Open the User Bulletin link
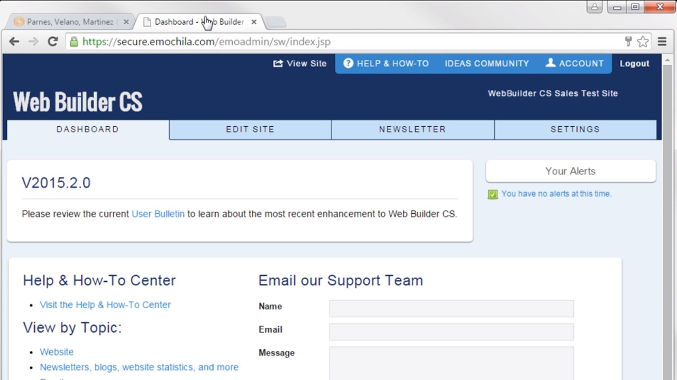The height and width of the screenshot is (380, 677). pyautogui.click(x=158, y=214)
